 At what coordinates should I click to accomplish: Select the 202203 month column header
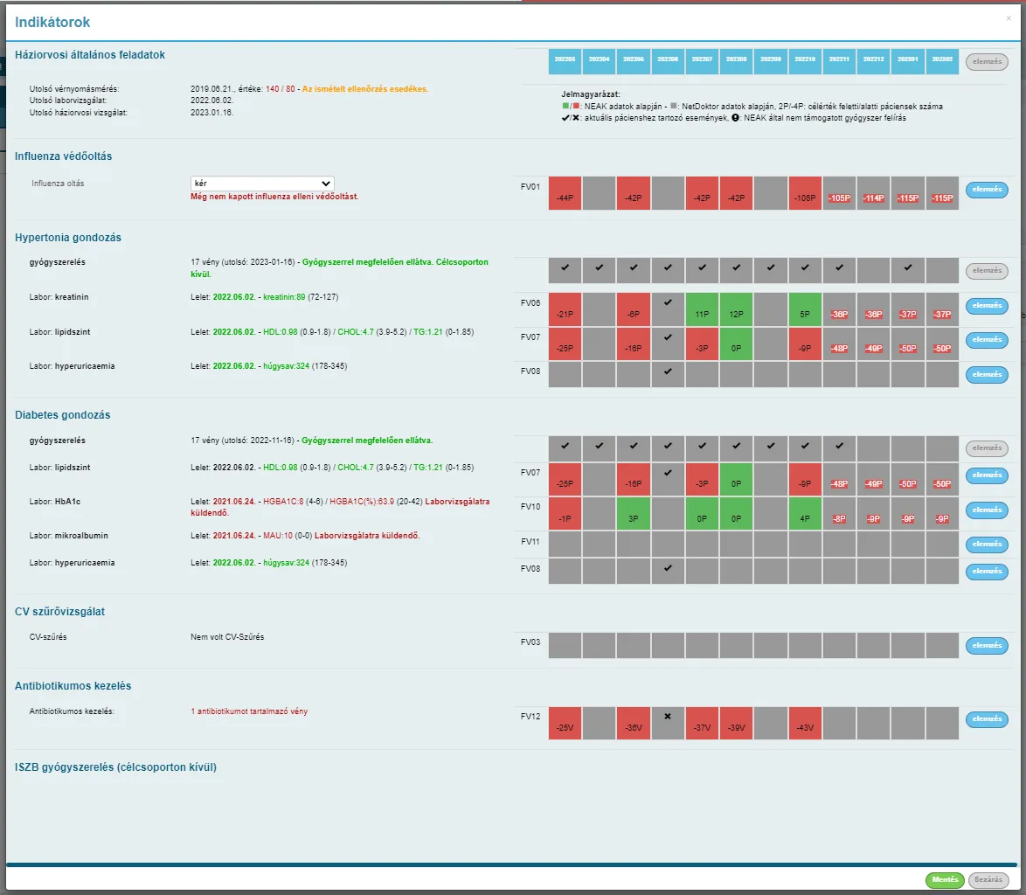coord(565,61)
